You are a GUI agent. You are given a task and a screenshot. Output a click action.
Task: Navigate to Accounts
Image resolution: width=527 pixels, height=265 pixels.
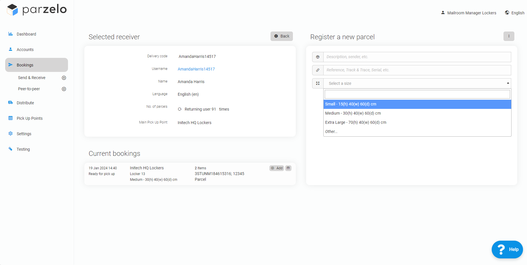[x=25, y=50]
